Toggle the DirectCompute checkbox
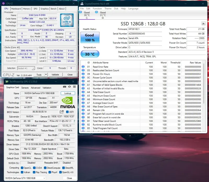The height and width of the screenshot is (182, 209). [x=45, y=168]
